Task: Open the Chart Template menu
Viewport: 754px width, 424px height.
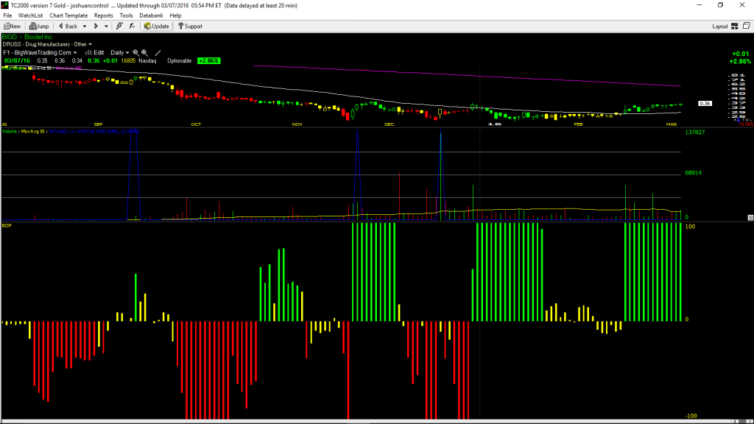Action: [x=68, y=15]
